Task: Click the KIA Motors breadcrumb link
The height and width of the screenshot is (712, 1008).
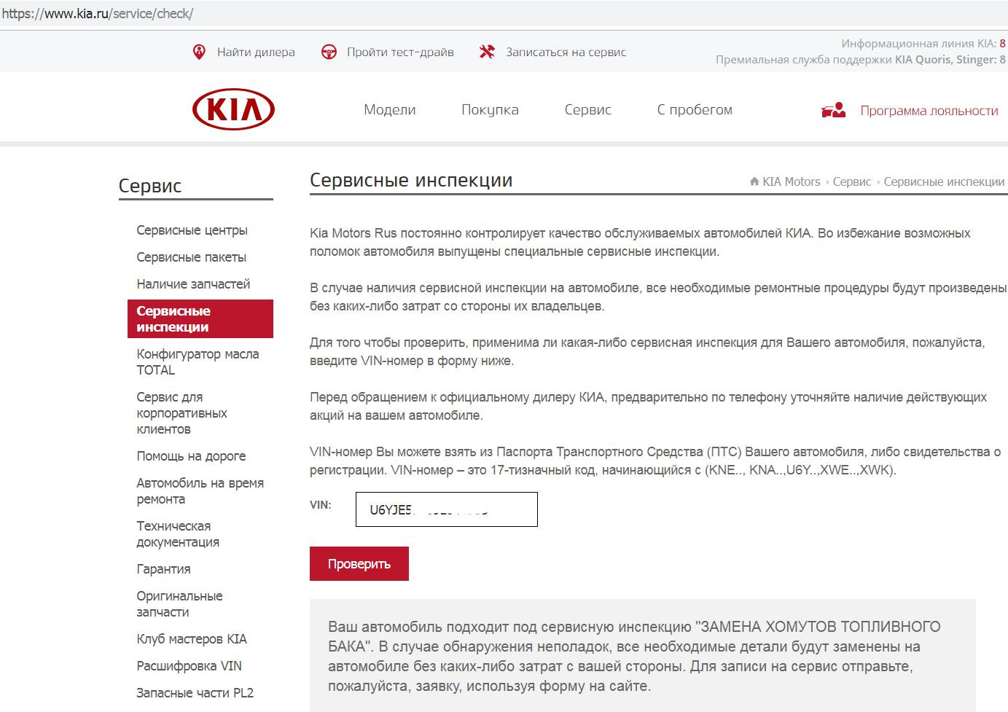Action: point(792,181)
